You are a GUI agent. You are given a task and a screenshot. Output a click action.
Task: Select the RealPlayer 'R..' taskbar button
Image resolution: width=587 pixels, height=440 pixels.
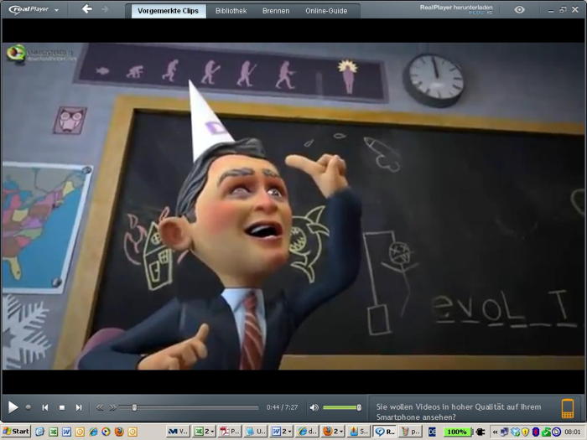[x=384, y=432]
